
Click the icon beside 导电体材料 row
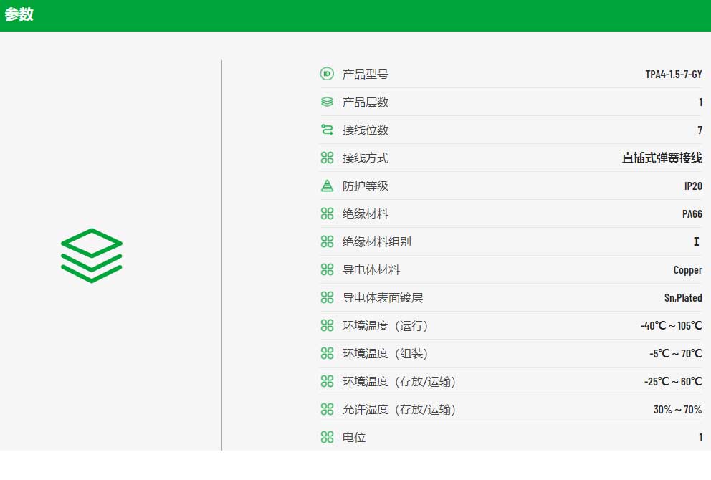pyautogui.click(x=327, y=269)
